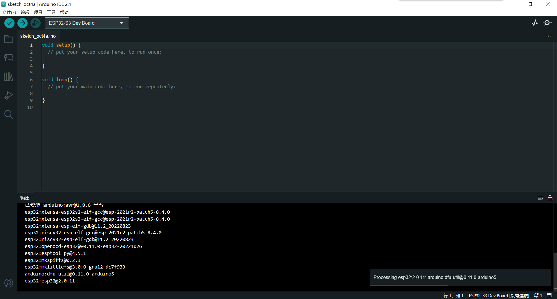Restore down the Arduino IDE window

point(531,4)
